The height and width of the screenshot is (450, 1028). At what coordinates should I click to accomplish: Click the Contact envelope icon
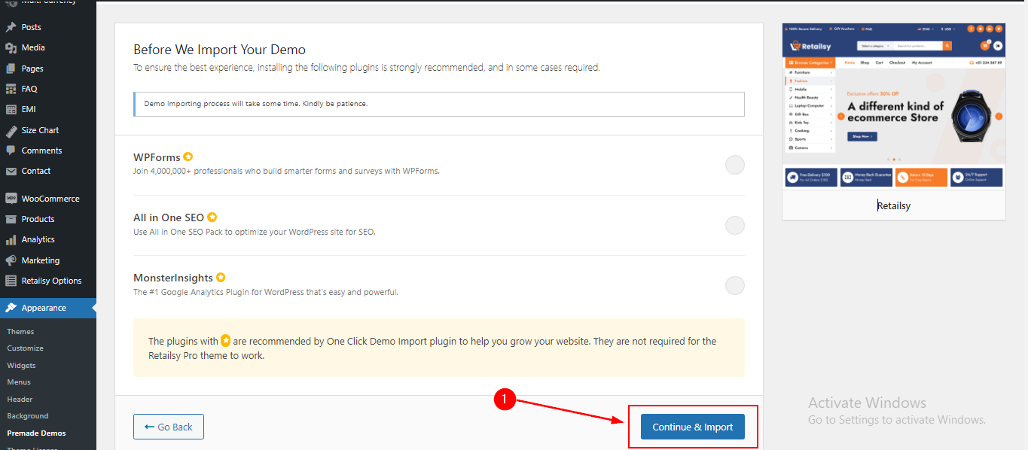[11, 171]
